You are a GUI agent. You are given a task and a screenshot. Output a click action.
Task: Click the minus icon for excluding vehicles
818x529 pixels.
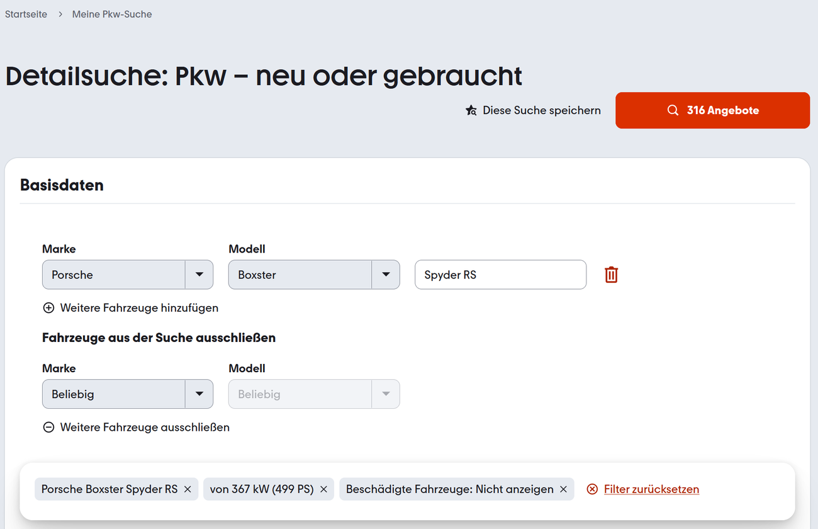click(x=48, y=428)
